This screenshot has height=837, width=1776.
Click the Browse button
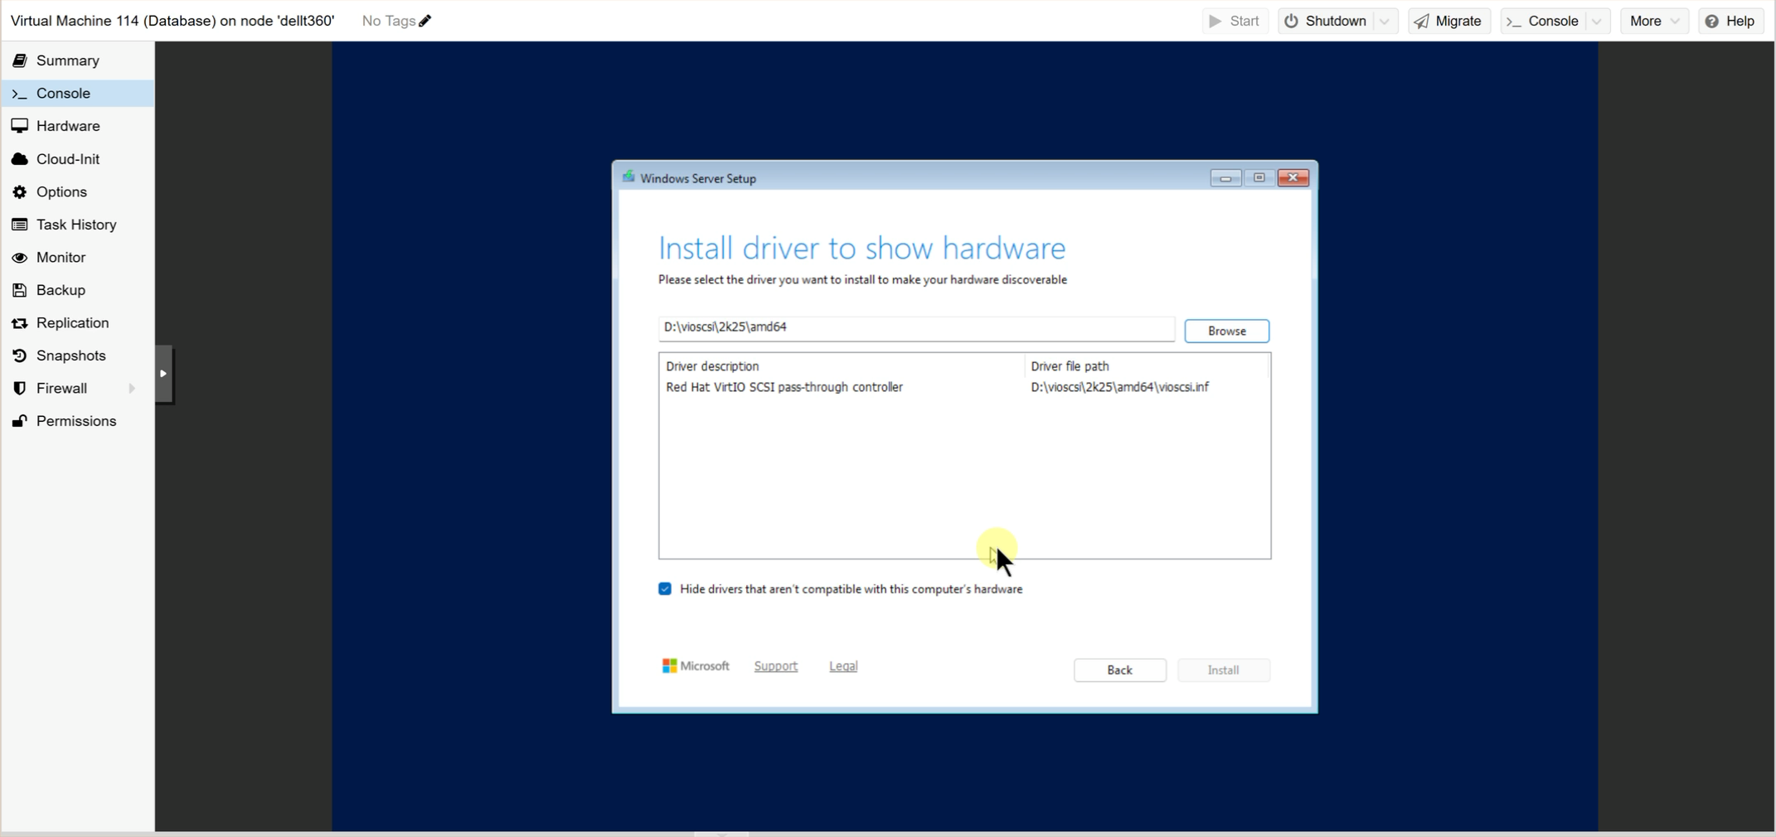[x=1225, y=330]
